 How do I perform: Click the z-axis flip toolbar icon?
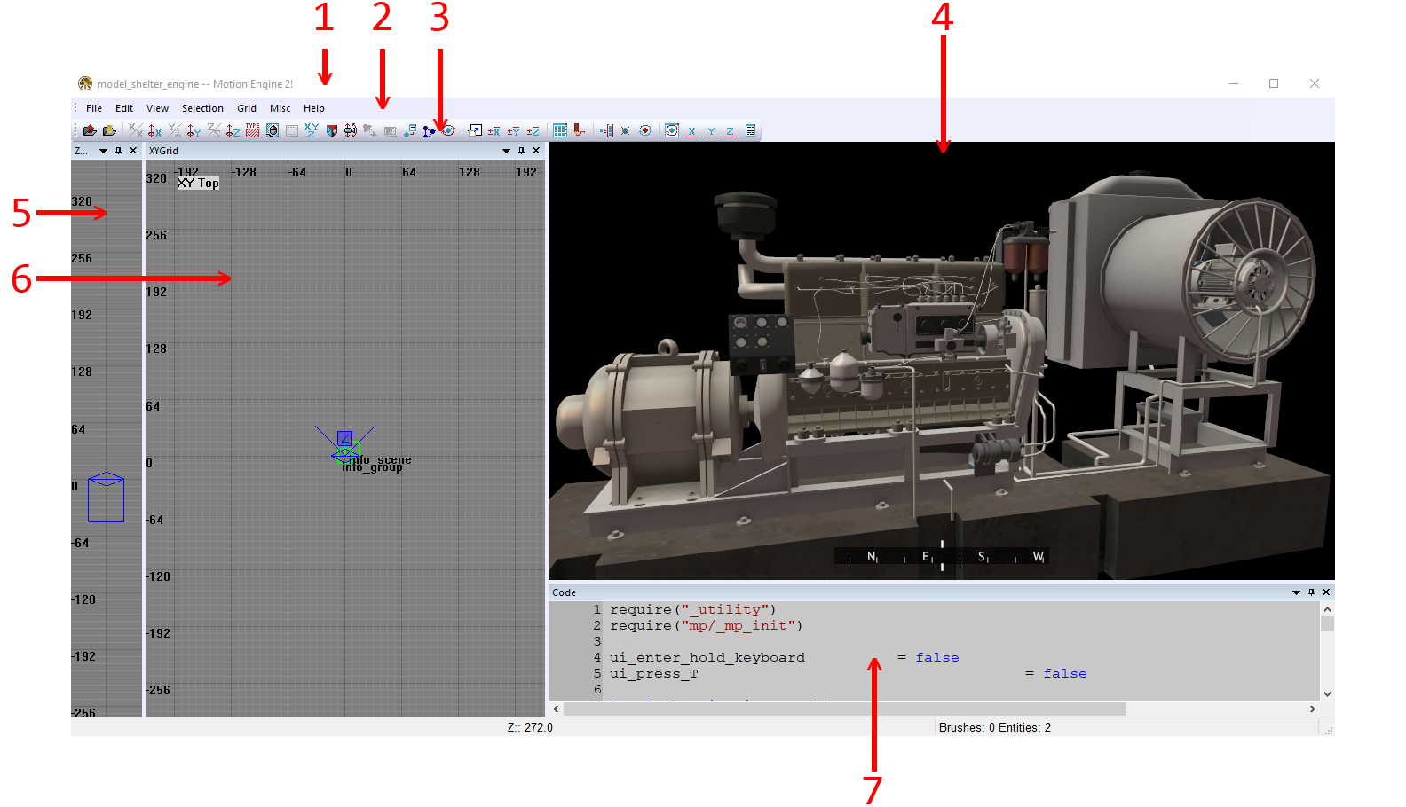click(x=214, y=130)
